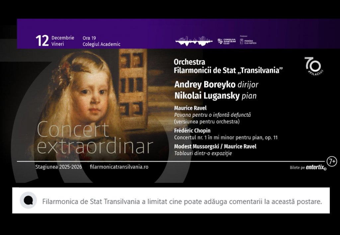Click the Colegiul Academic venue text

[x=101, y=44]
